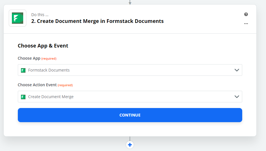Click the step title "2. Create Document Merge in Formstack Documents"
266x151 pixels.
[97, 21]
